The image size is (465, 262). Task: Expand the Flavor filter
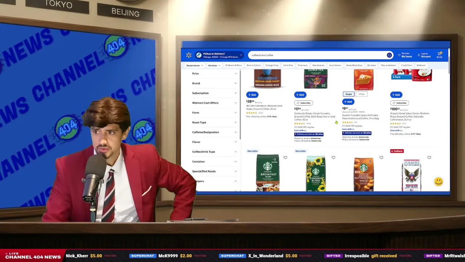point(214,142)
